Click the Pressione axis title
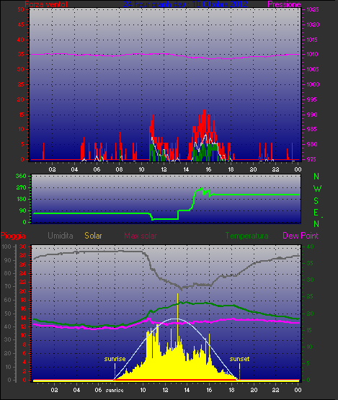The height and width of the screenshot is (400, 338). pos(284,4)
